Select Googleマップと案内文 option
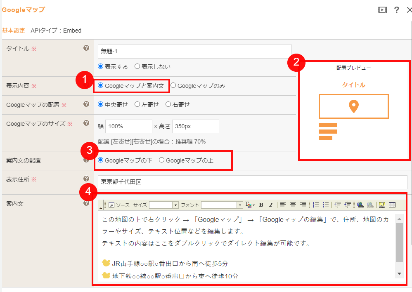This screenshot has width=412, height=292. [x=100, y=85]
